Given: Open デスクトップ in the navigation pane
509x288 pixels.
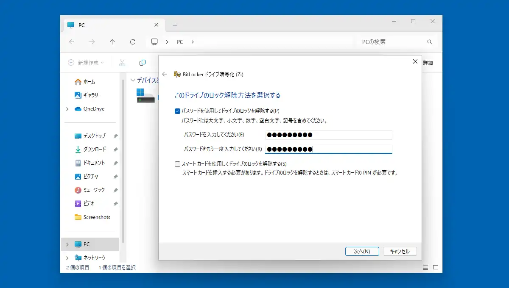Looking at the screenshot, I should coord(90,136).
